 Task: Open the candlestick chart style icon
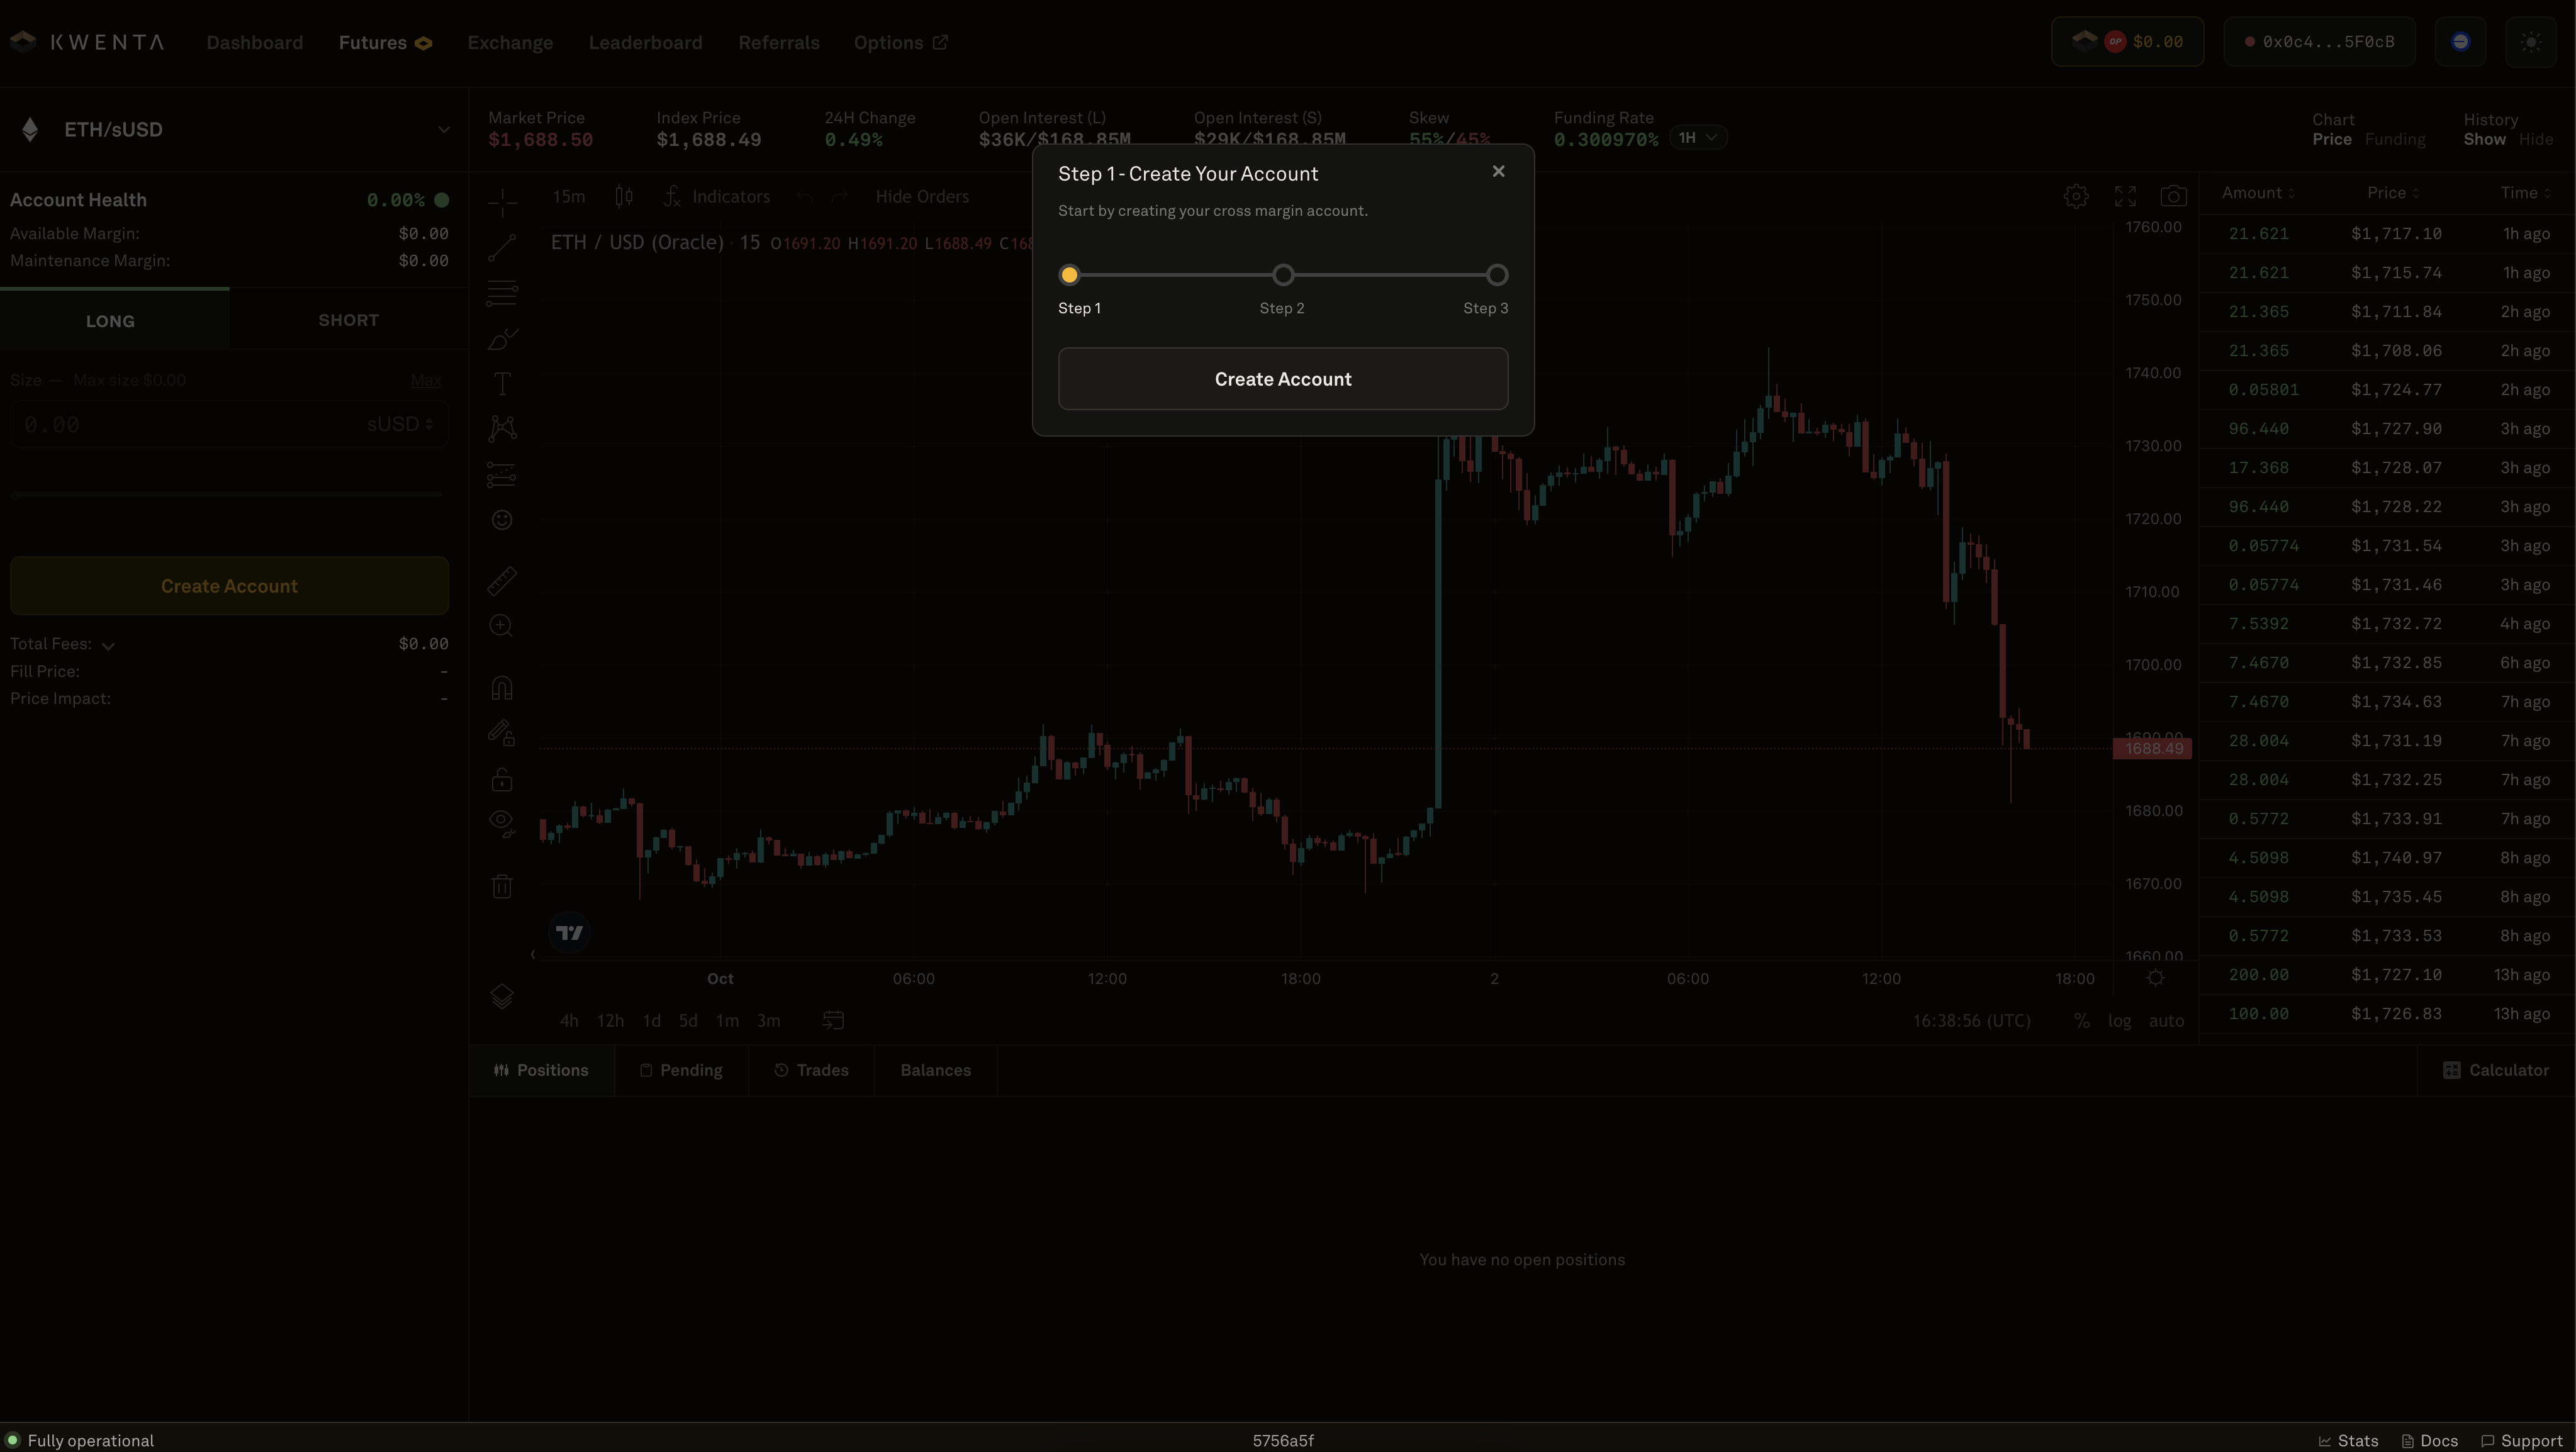point(624,197)
